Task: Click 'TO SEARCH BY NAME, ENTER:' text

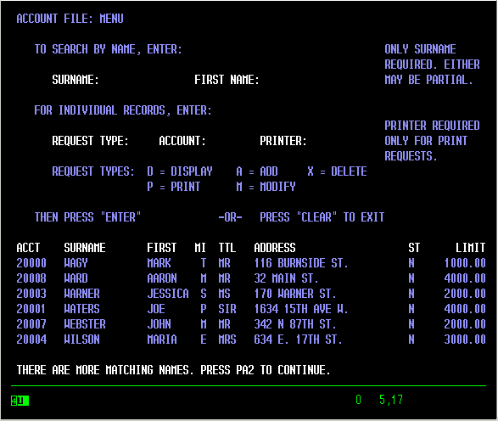Action: click(108, 49)
